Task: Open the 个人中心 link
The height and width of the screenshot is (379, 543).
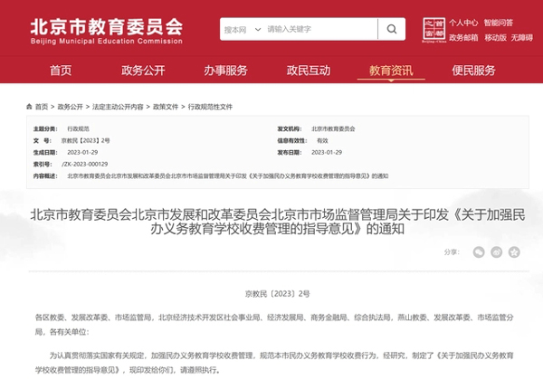Action: (x=463, y=23)
